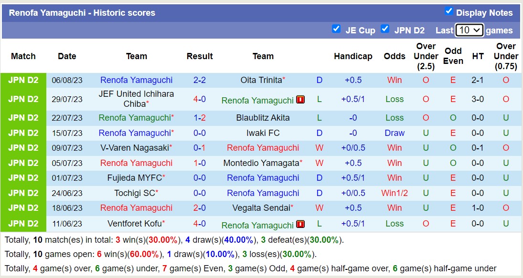The width and height of the screenshot is (523, 278).
Task: Open the Vegalta Sendai team link
Action: click(261, 208)
